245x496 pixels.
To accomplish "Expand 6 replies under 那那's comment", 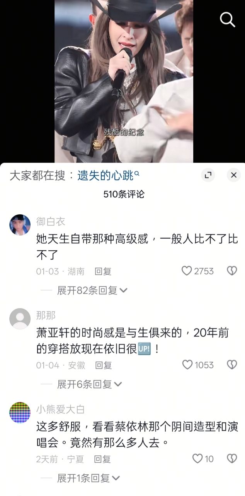I will pyautogui.click(x=89, y=384).
